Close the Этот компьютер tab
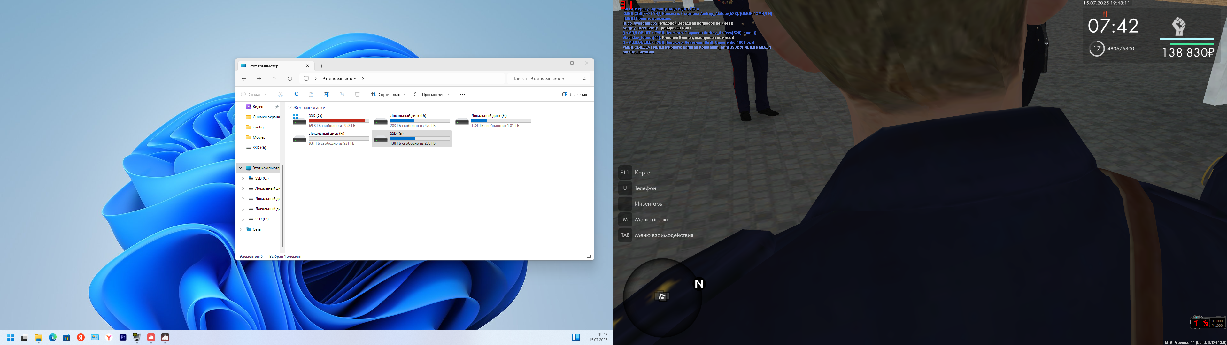The height and width of the screenshot is (345, 1227). [x=307, y=66]
